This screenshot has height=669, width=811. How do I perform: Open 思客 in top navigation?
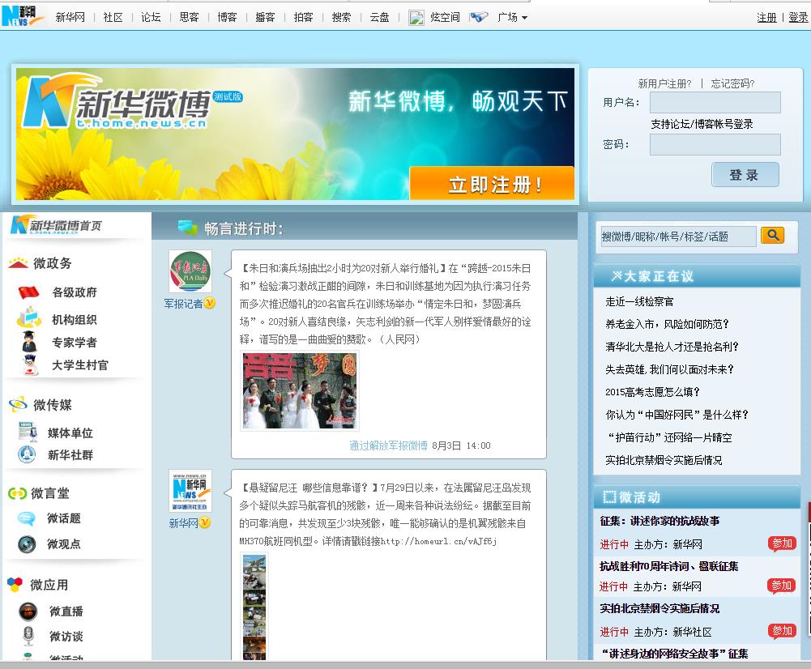[189, 17]
